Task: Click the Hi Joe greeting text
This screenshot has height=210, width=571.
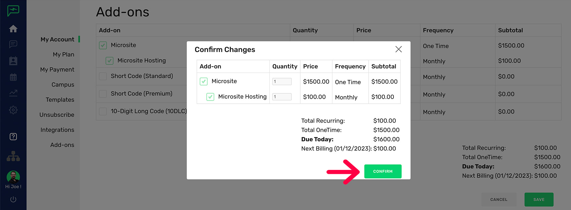Action: 13,186
